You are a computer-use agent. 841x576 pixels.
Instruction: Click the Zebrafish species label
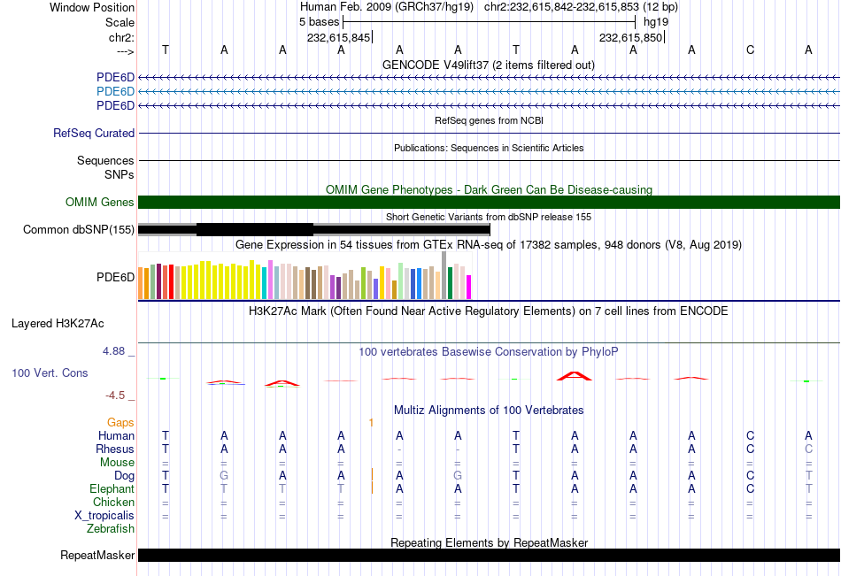[111, 529]
